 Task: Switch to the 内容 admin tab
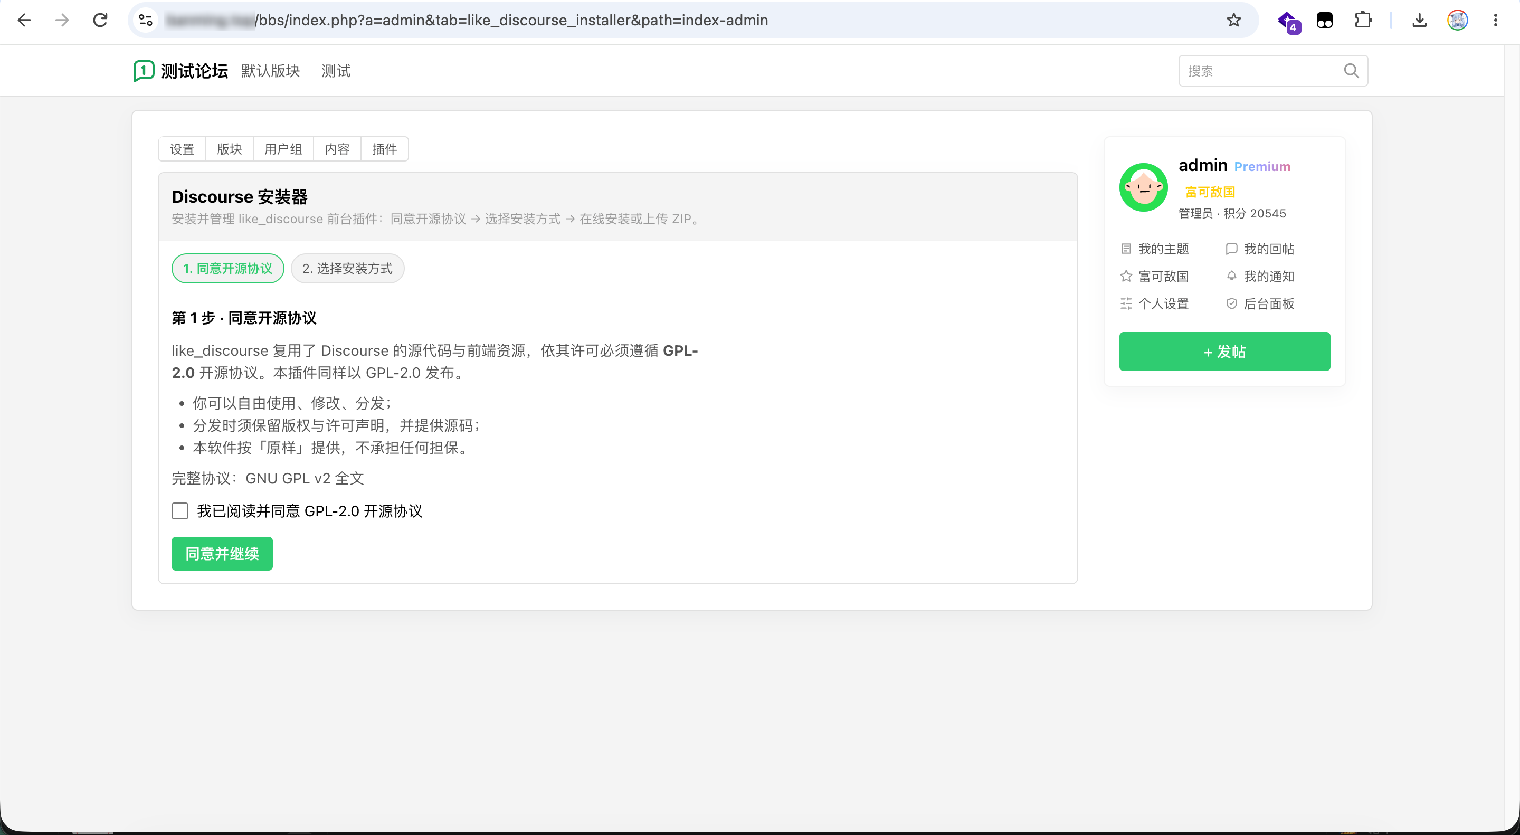(x=337, y=149)
